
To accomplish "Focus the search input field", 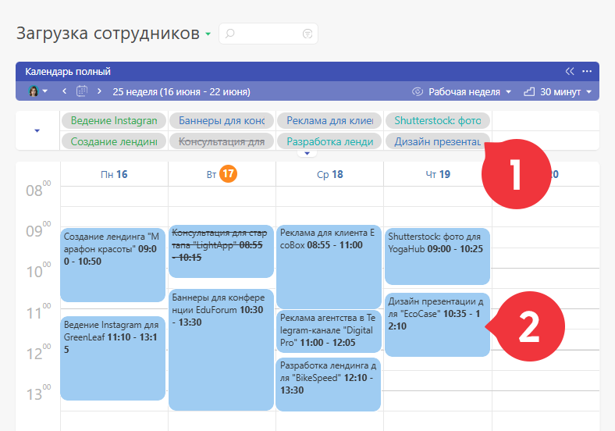I will [x=268, y=34].
